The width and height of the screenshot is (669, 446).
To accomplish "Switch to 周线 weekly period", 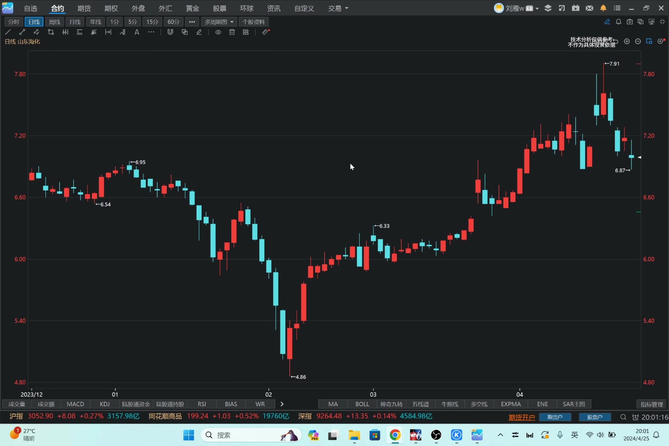I will (55, 22).
